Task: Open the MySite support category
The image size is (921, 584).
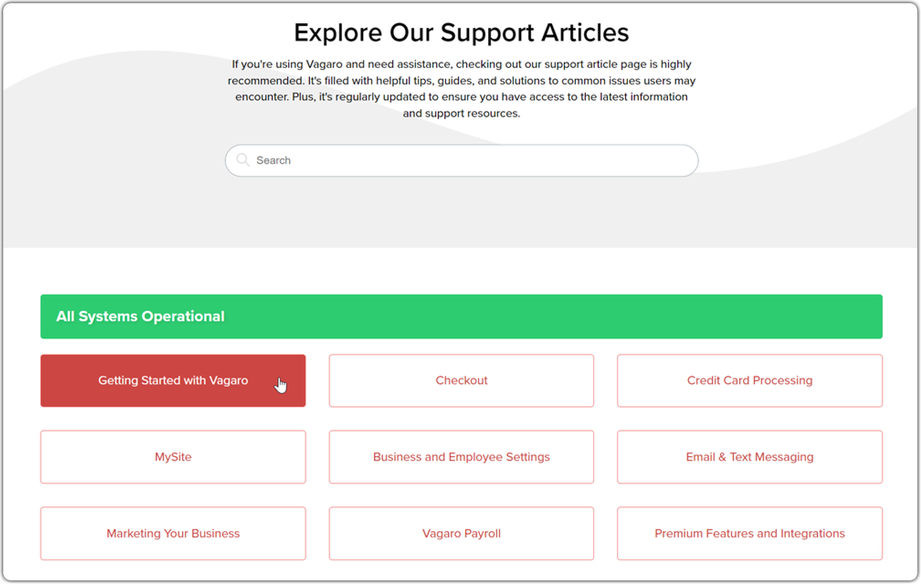Action: (x=173, y=457)
